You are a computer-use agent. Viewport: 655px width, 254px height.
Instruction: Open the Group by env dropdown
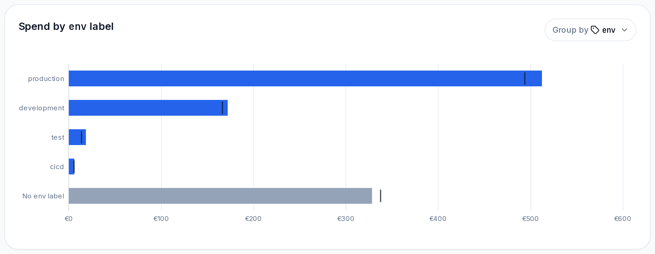click(x=590, y=30)
